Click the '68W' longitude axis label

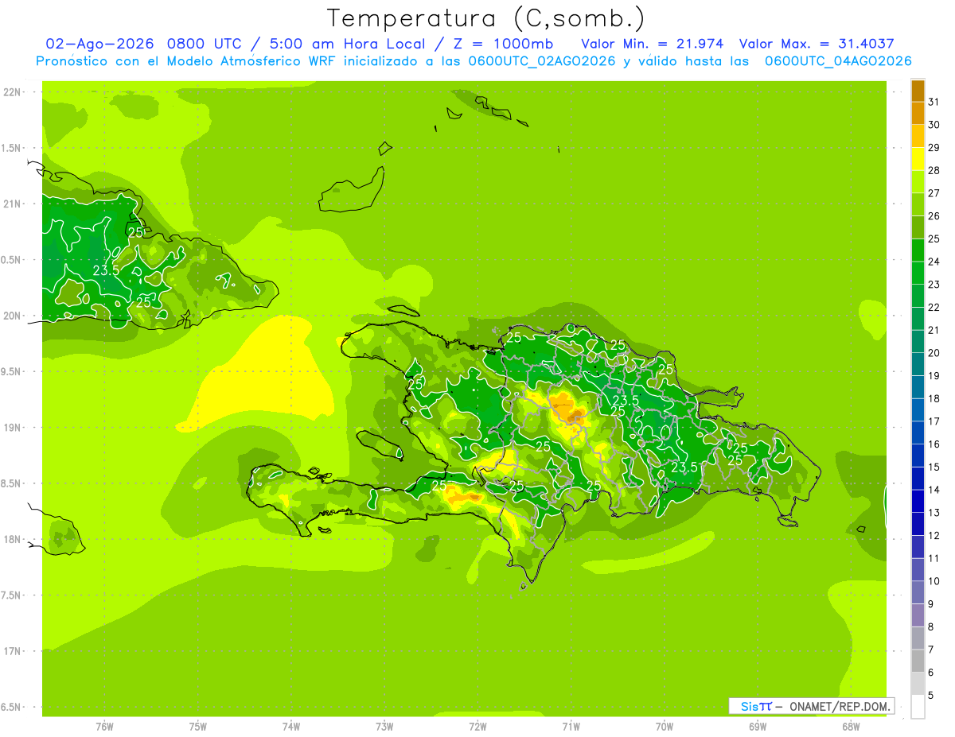pos(851,726)
